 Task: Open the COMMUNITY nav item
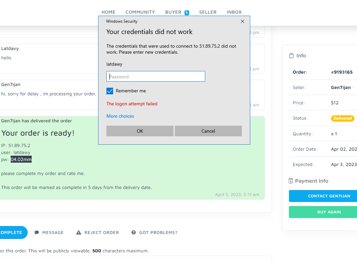tap(140, 12)
